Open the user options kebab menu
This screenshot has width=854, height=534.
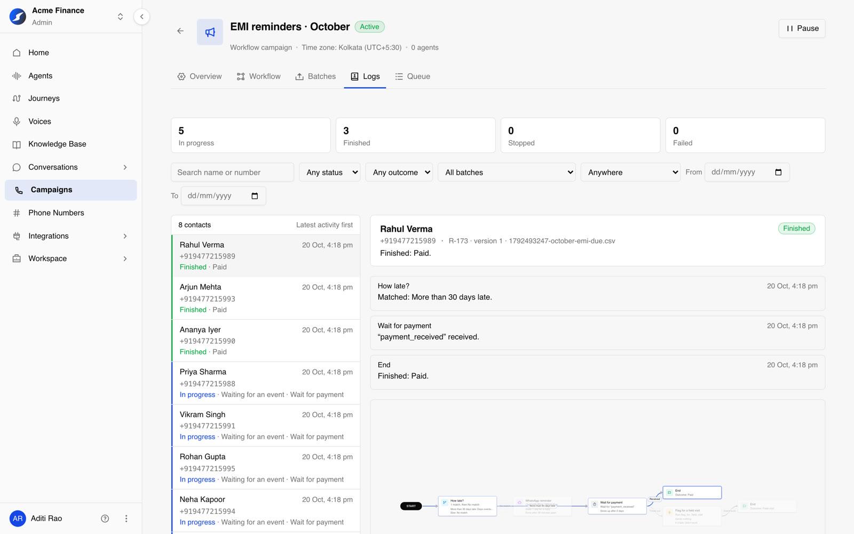tap(126, 519)
